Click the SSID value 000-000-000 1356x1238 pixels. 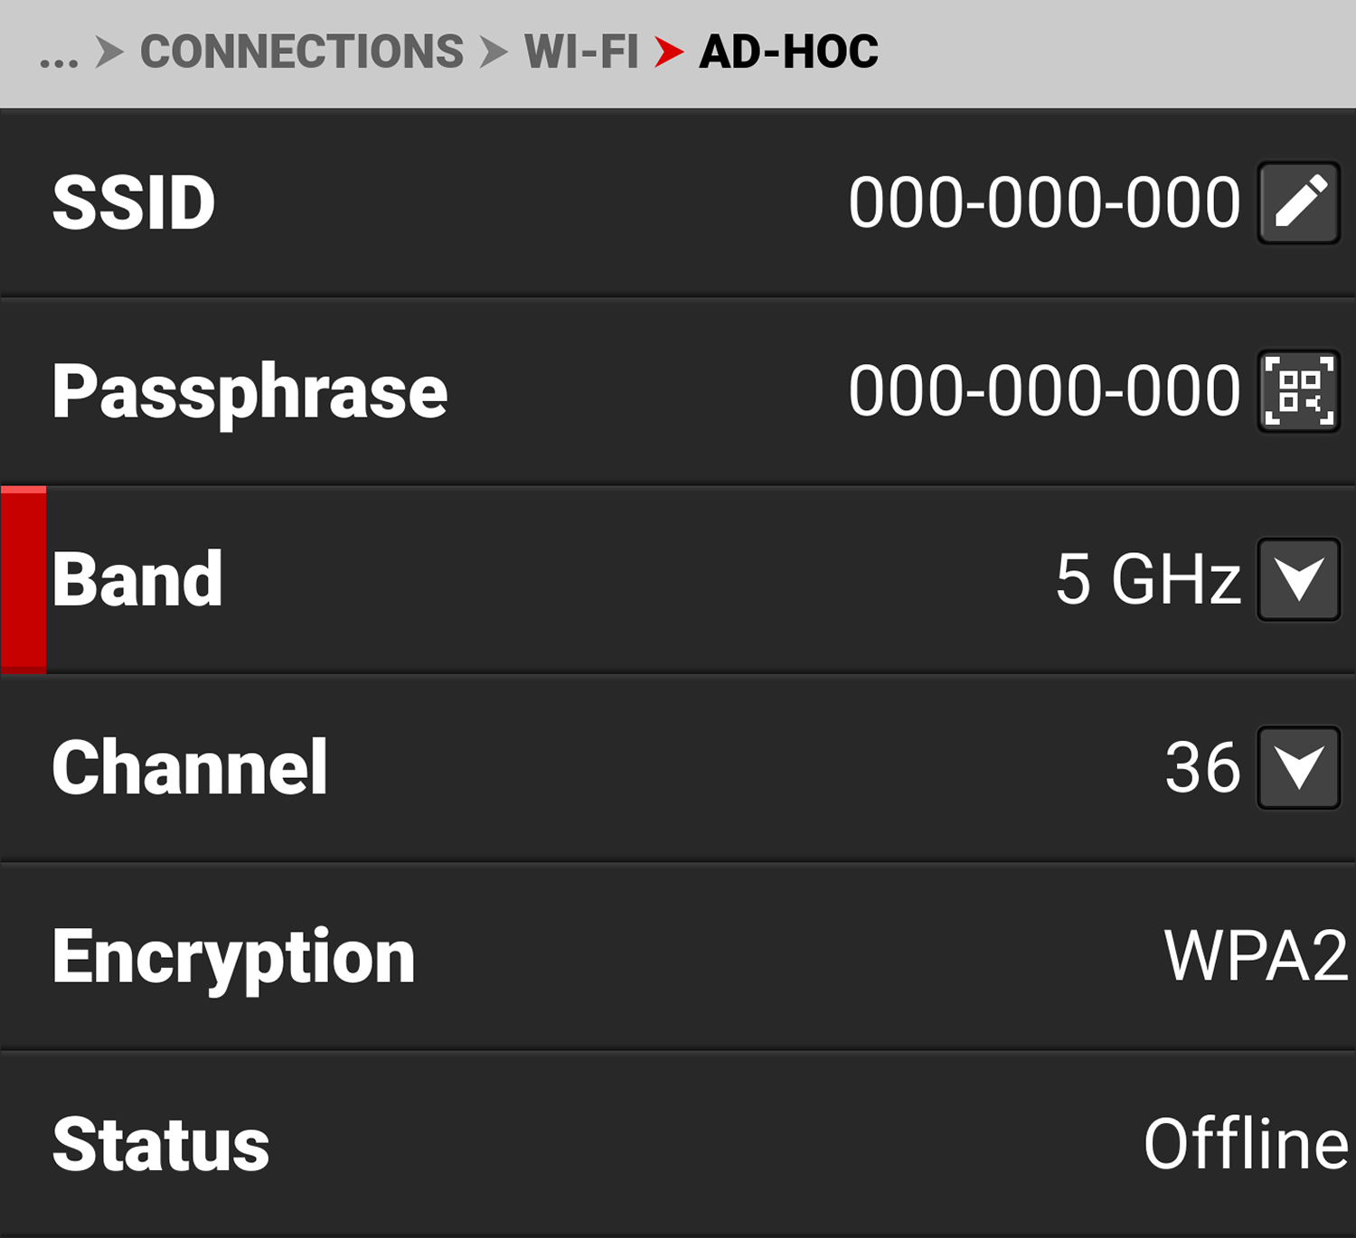(1044, 202)
